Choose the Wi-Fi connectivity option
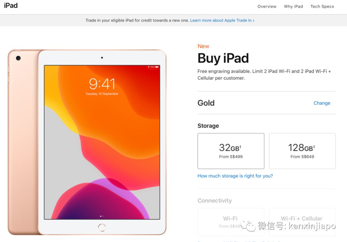 tap(231, 222)
